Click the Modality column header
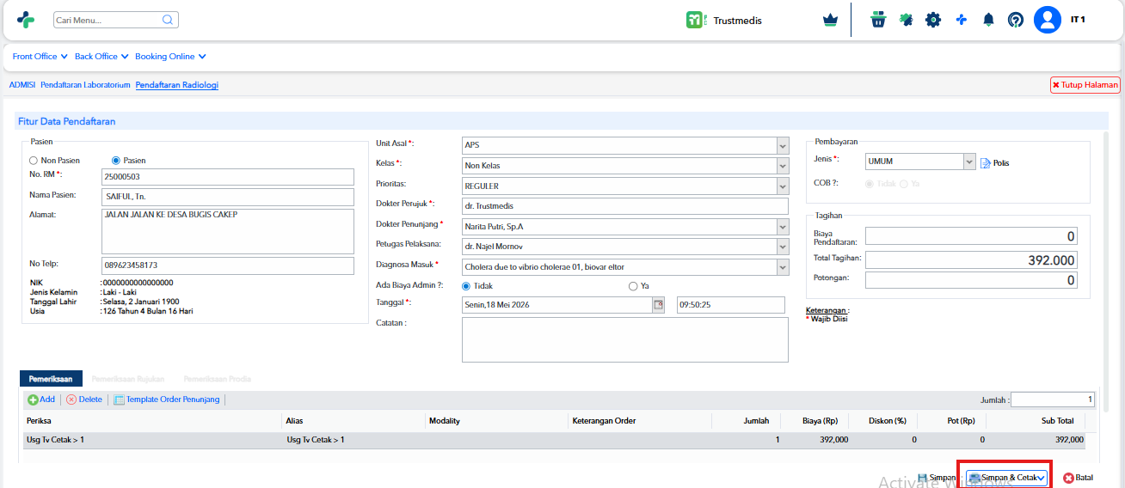This screenshot has width=1125, height=488. pyautogui.click(x=497, y=421)
